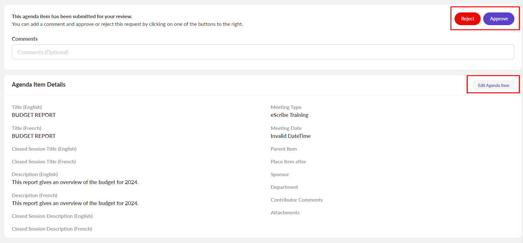This screenshot has width=523, height=243.
Task: Click the Invalid DateTime meeting date value
Action: coord(290,136)
